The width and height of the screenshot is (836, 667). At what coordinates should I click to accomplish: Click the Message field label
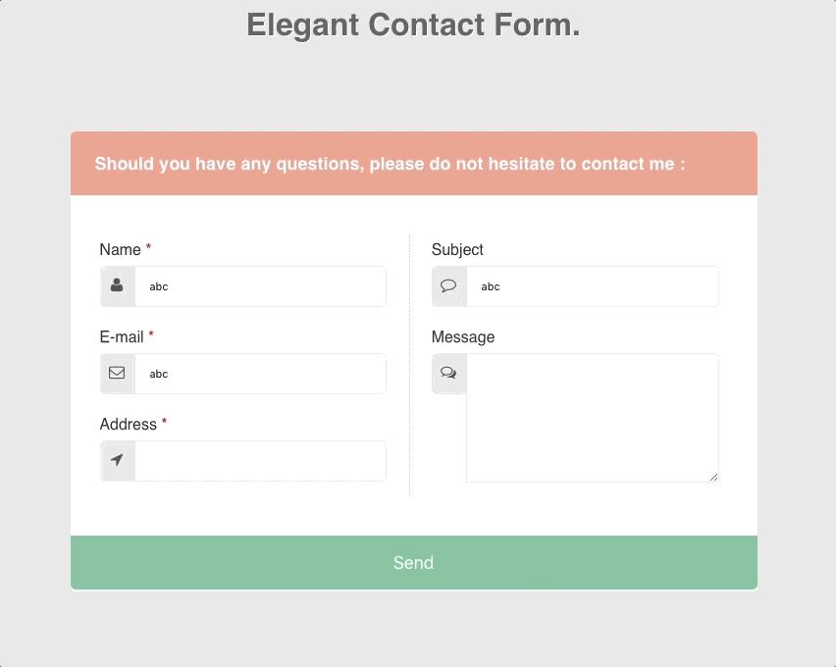tap(462, 336)
